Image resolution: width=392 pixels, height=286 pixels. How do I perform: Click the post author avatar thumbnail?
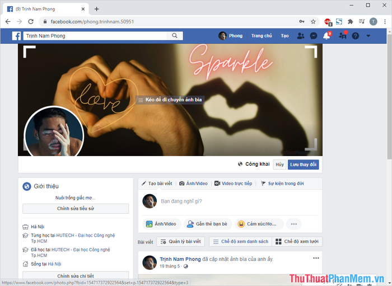click(x=150, y=262)
